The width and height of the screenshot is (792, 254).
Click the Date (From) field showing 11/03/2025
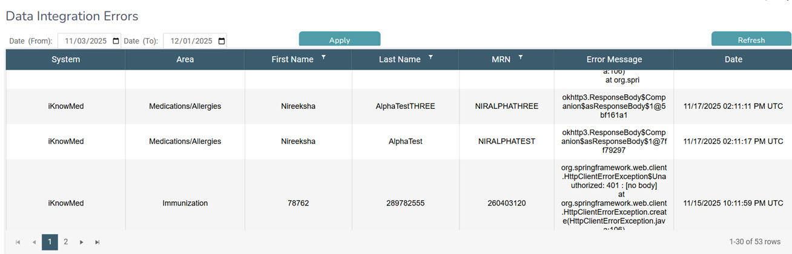(85, 41)
